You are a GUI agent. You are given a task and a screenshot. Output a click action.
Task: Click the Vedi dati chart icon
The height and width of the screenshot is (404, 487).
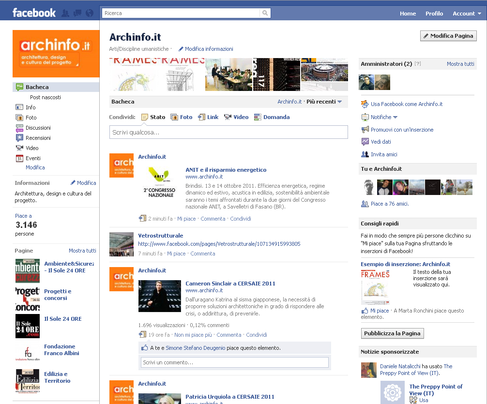(x=365, y=142)
